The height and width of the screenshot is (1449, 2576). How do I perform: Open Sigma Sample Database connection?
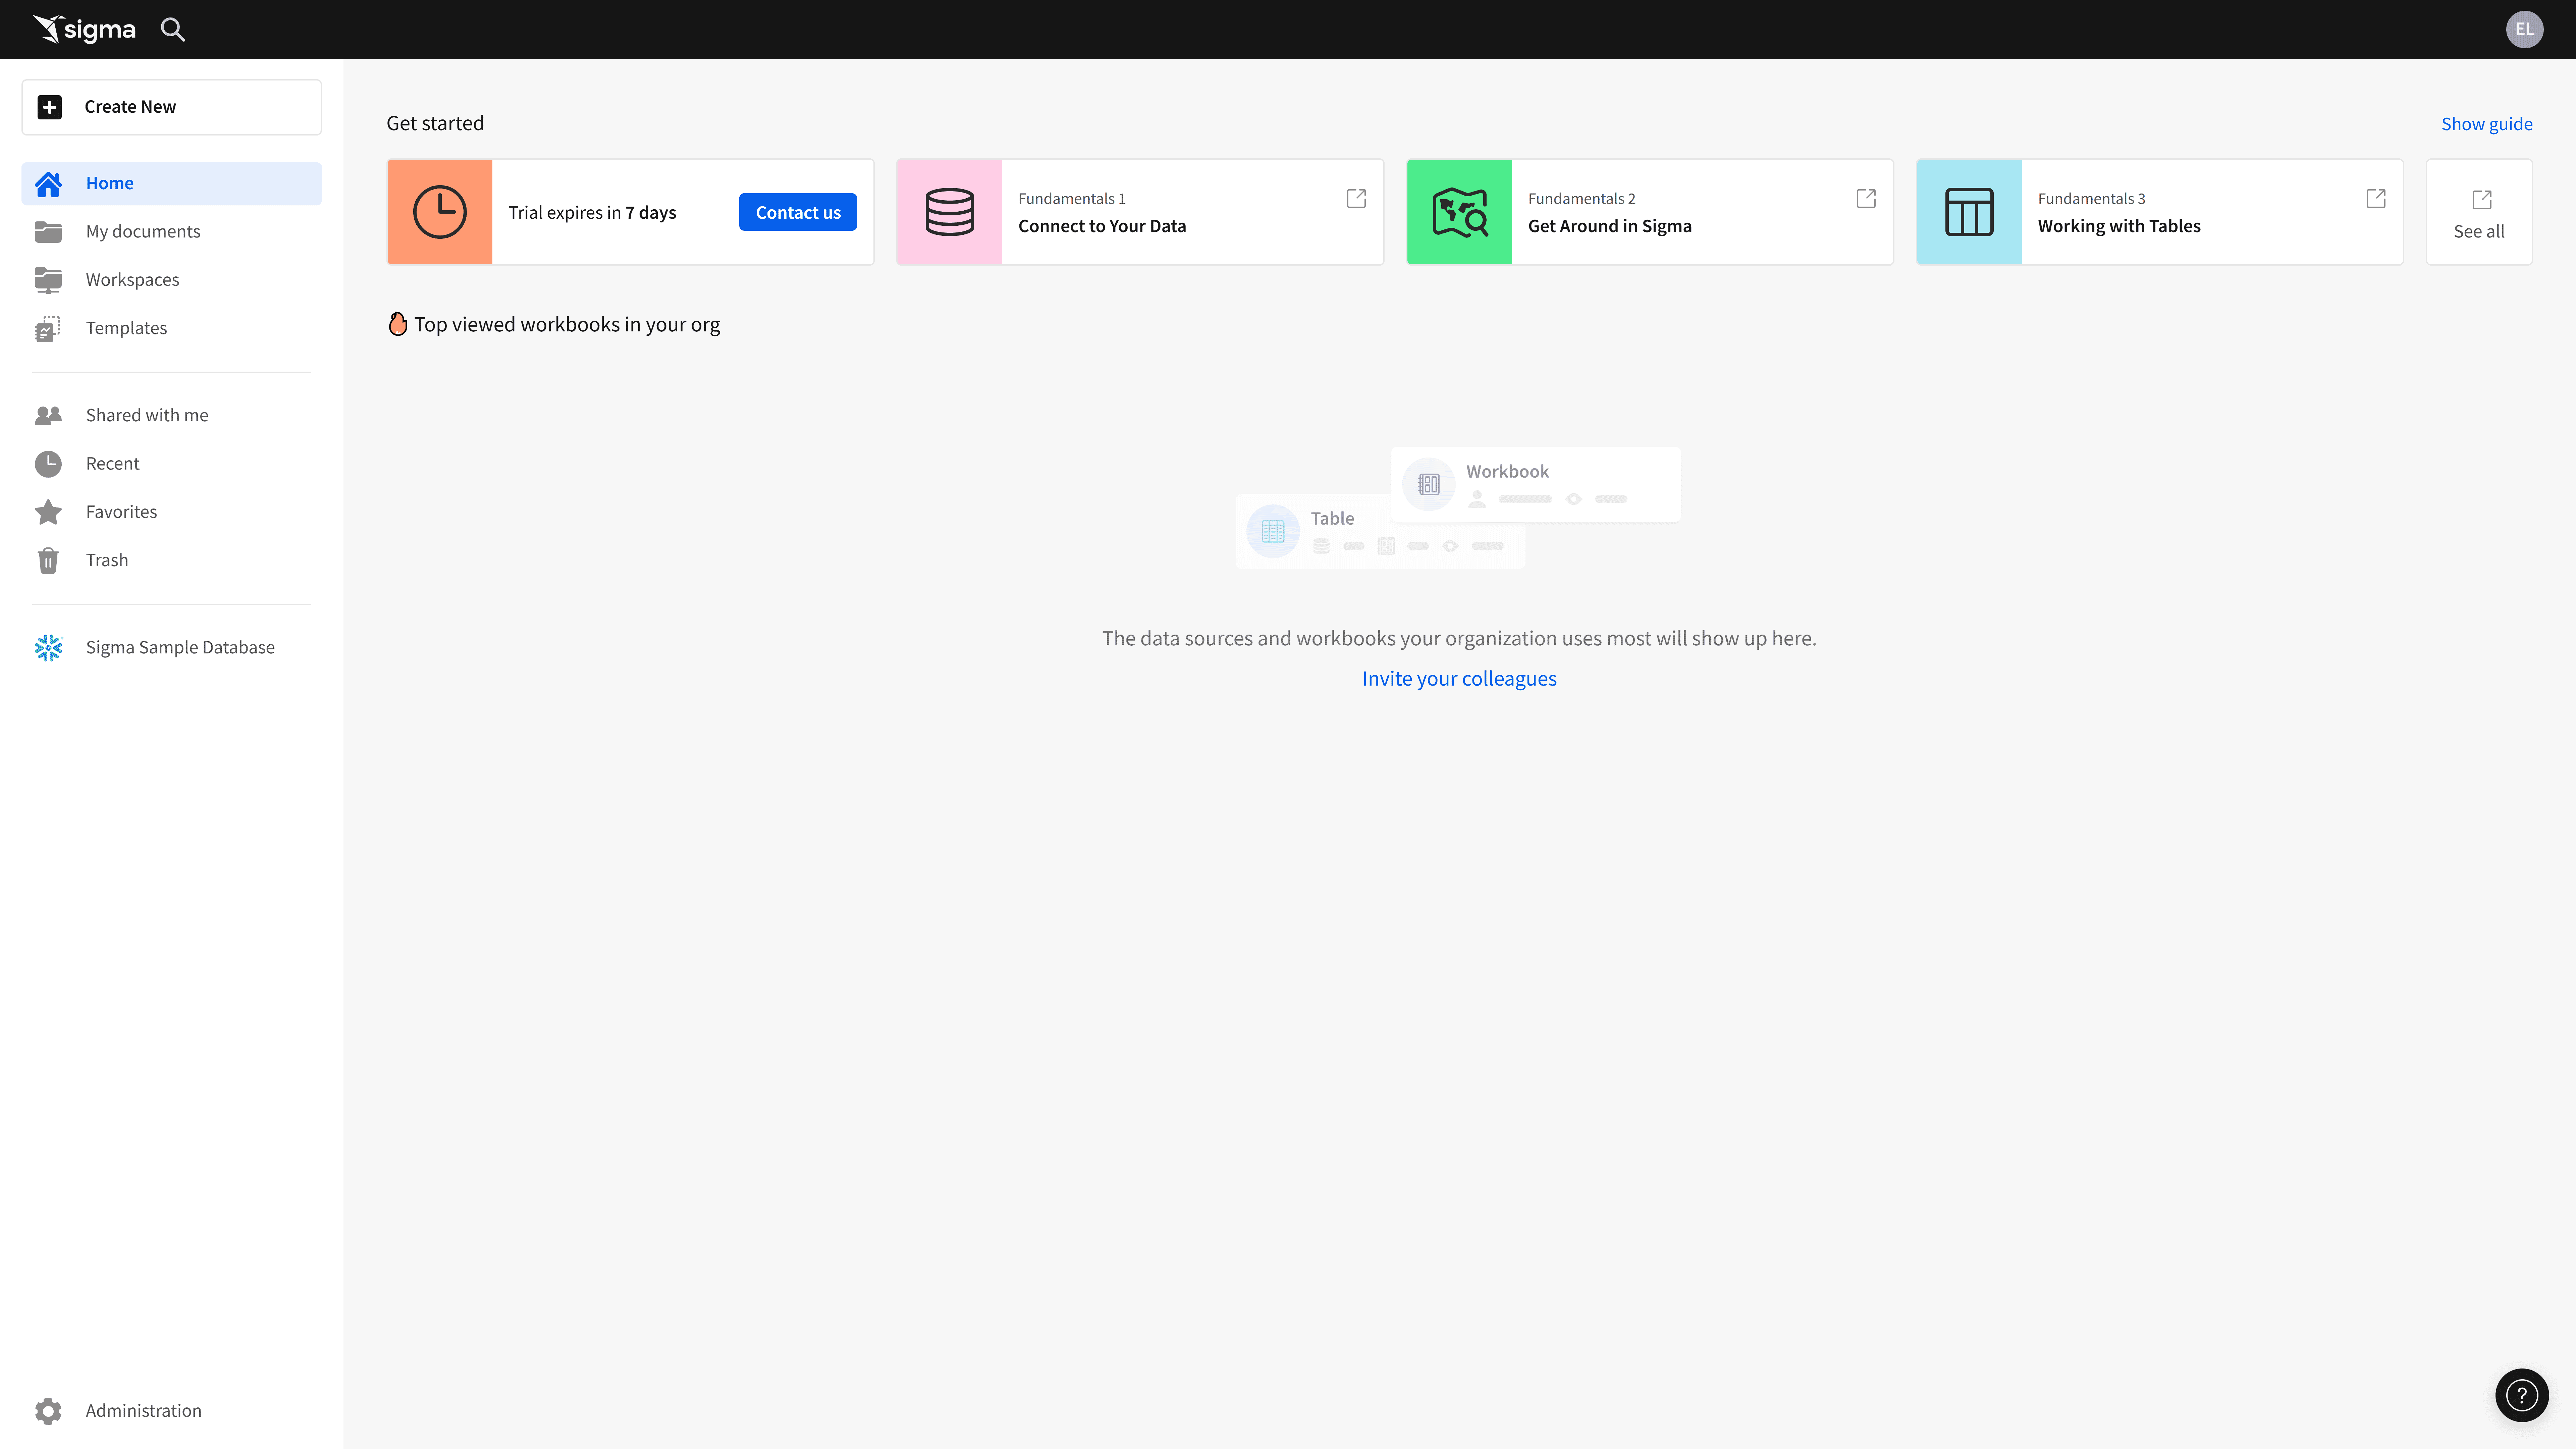click(172, 648)
